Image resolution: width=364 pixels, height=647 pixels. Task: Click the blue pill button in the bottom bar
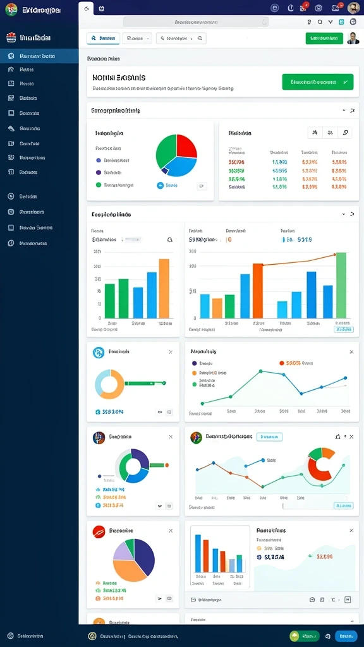pyautogui.click(x=346, y=636)
